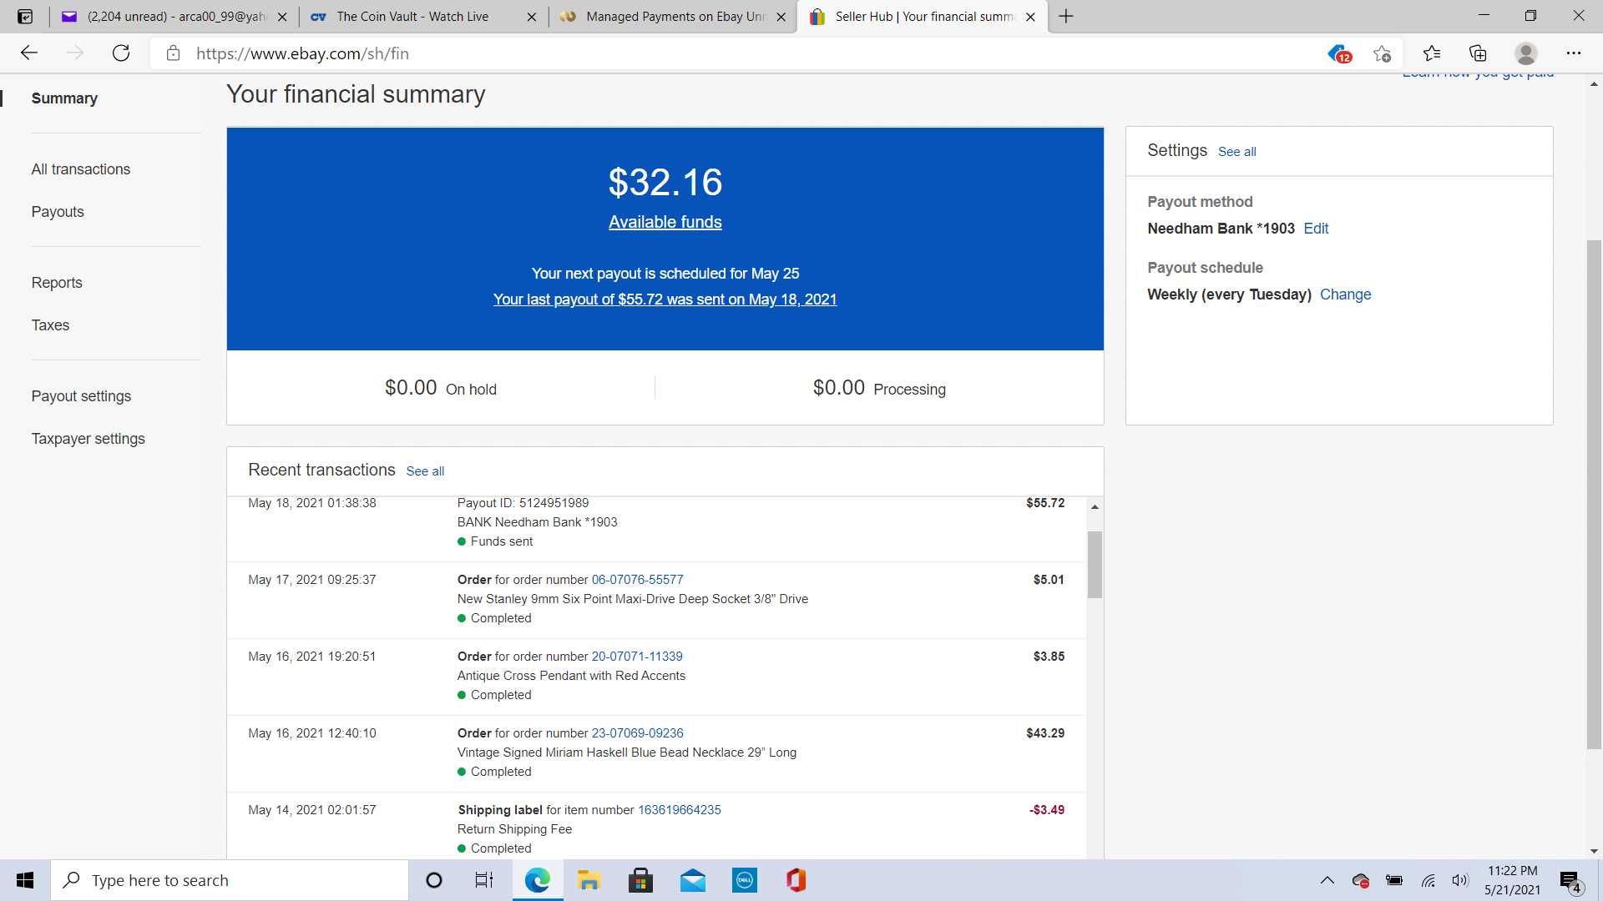Close the Yahoo mail tab
1603x901 pixels.
282,17
